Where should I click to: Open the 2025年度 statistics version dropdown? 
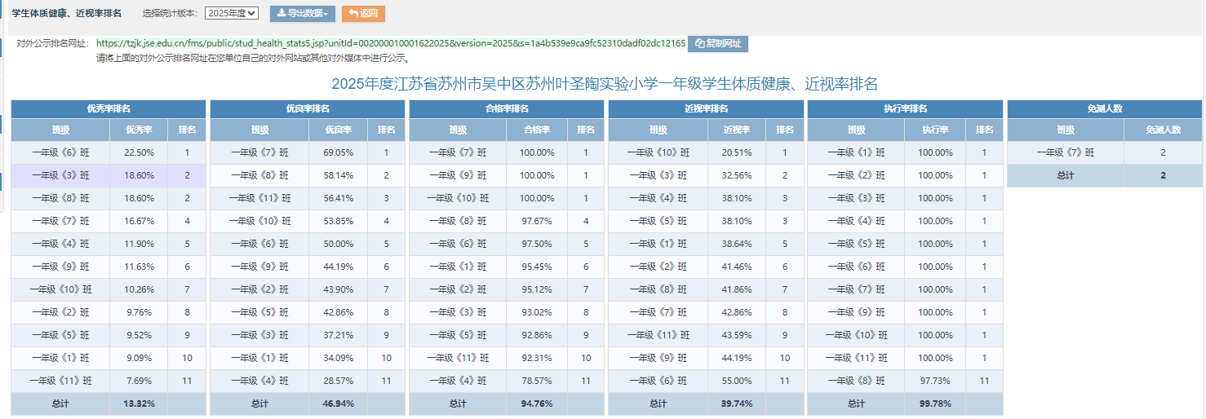[x=232, y=13]
